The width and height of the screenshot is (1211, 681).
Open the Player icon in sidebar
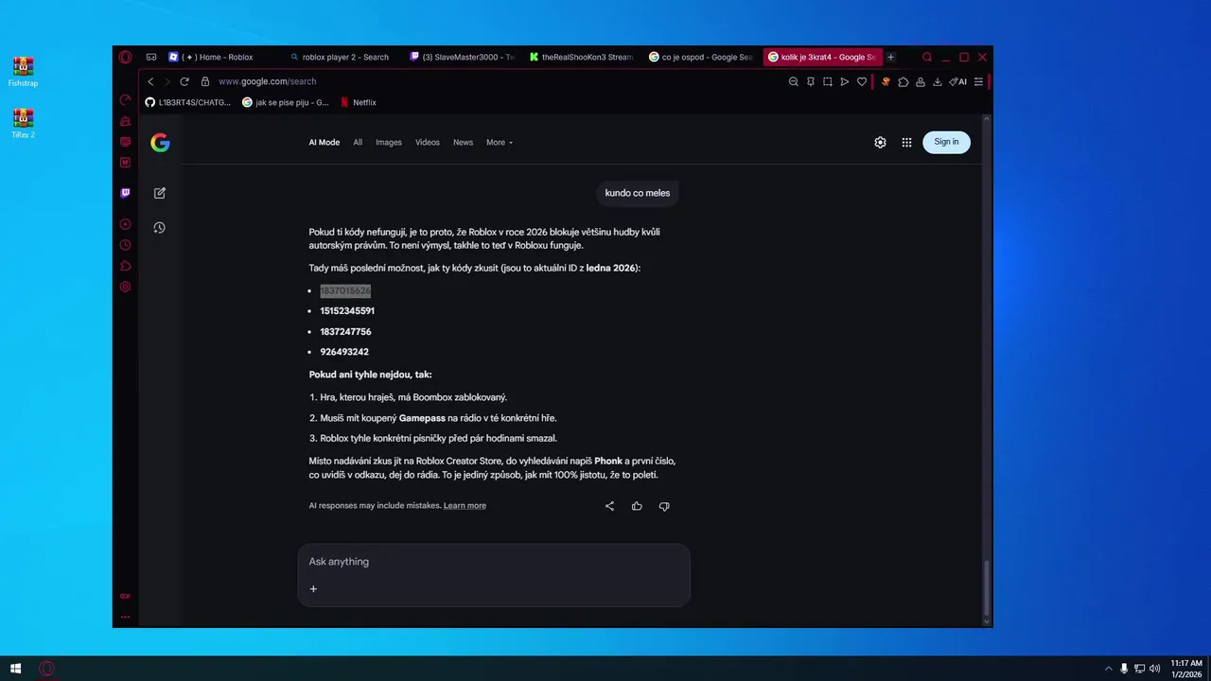pyautogui.click(x=125, y=224)
